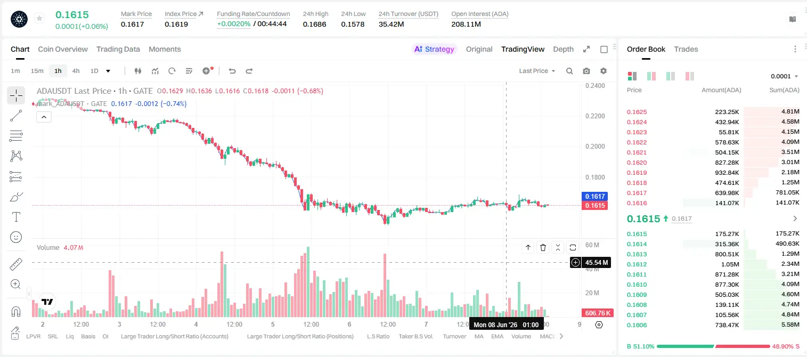This screenshot has width=807, height=357.
Task: Open the Last Price type dropdown
Action: (x=537, y=71)
